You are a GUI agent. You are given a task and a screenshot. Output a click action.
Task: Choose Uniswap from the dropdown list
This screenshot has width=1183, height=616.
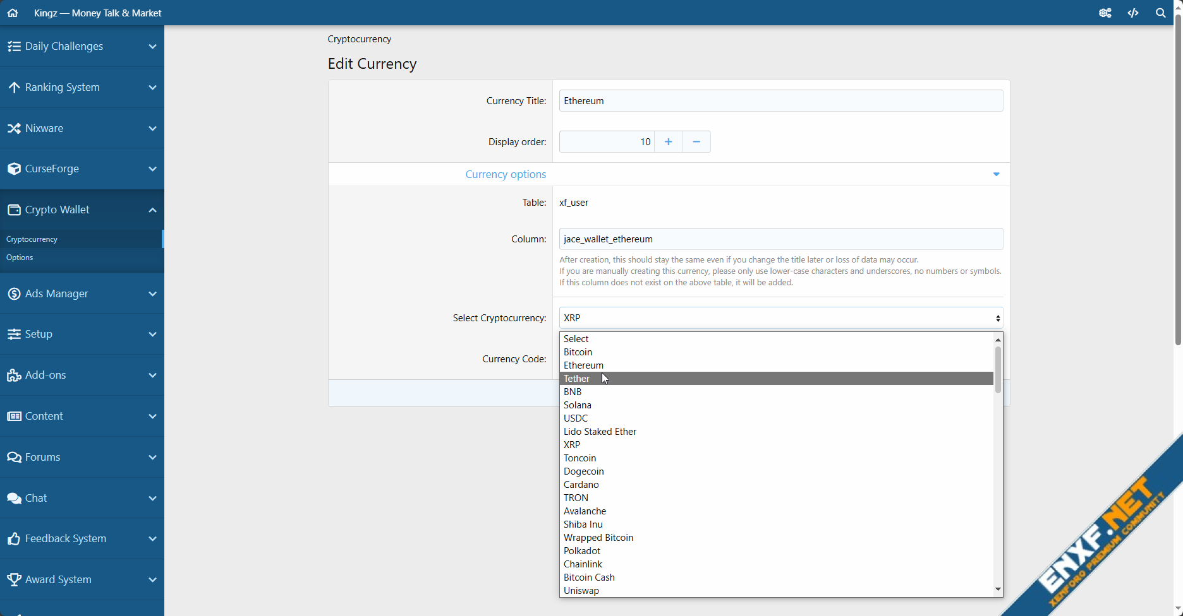(x=776, y=591)
